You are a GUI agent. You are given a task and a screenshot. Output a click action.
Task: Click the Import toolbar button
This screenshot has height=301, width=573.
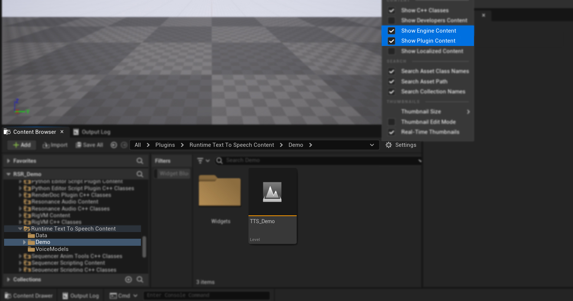[55, 145]
